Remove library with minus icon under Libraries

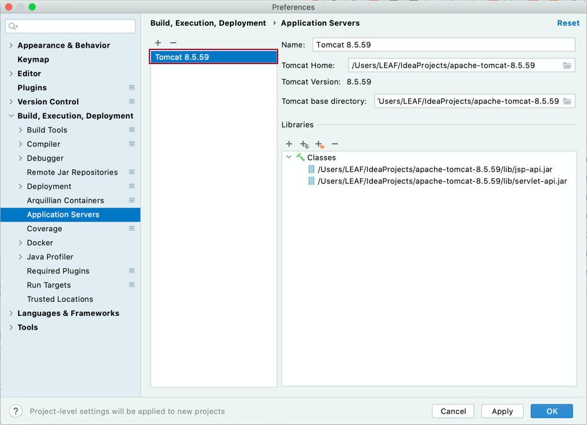pyautogui.click(x=335, y=143)
